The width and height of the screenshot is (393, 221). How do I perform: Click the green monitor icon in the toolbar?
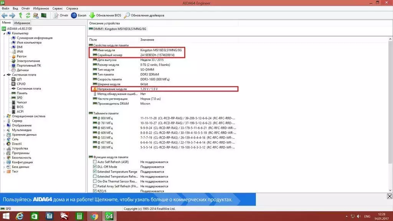click(x=44, y=15)
